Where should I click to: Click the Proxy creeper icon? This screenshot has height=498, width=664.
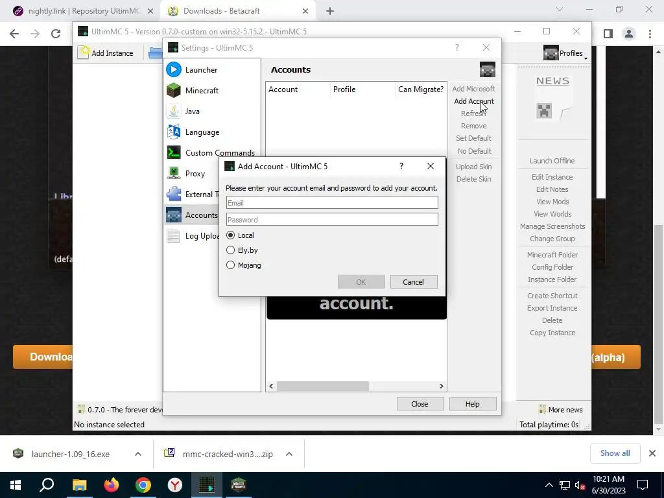(174, 173)
